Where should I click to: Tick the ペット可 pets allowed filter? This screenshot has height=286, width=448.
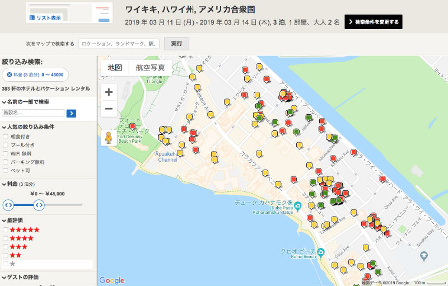5,171
